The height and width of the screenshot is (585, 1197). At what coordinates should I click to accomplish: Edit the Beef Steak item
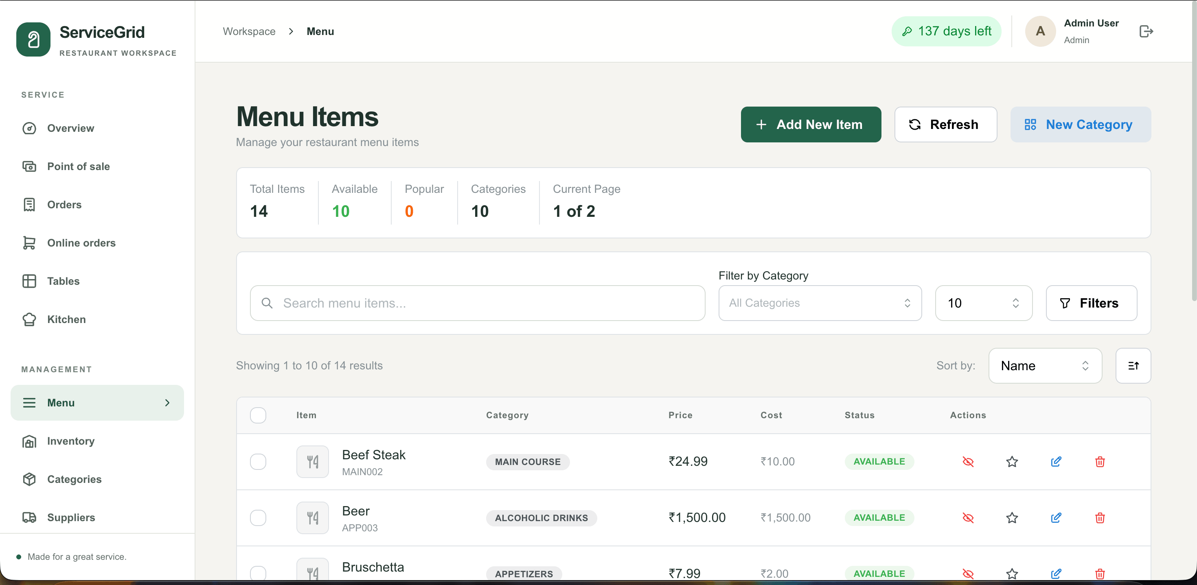click(1056, 461)
